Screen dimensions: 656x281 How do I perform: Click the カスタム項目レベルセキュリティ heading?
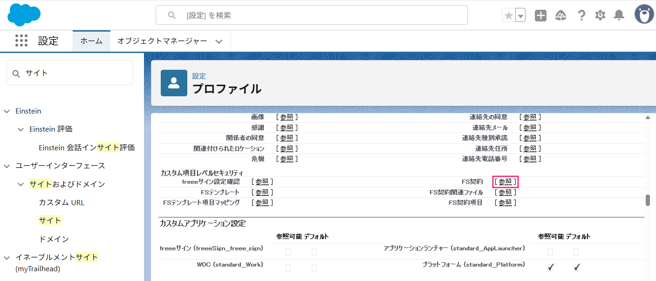click(x=202, y=173)
